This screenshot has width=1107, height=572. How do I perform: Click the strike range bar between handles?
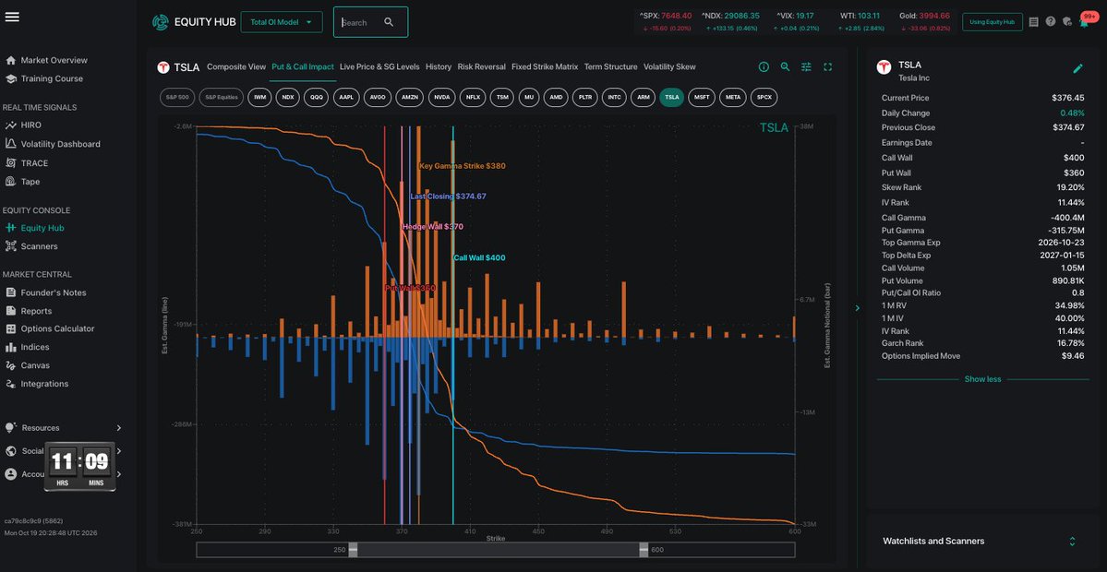[x=498, y=550]
